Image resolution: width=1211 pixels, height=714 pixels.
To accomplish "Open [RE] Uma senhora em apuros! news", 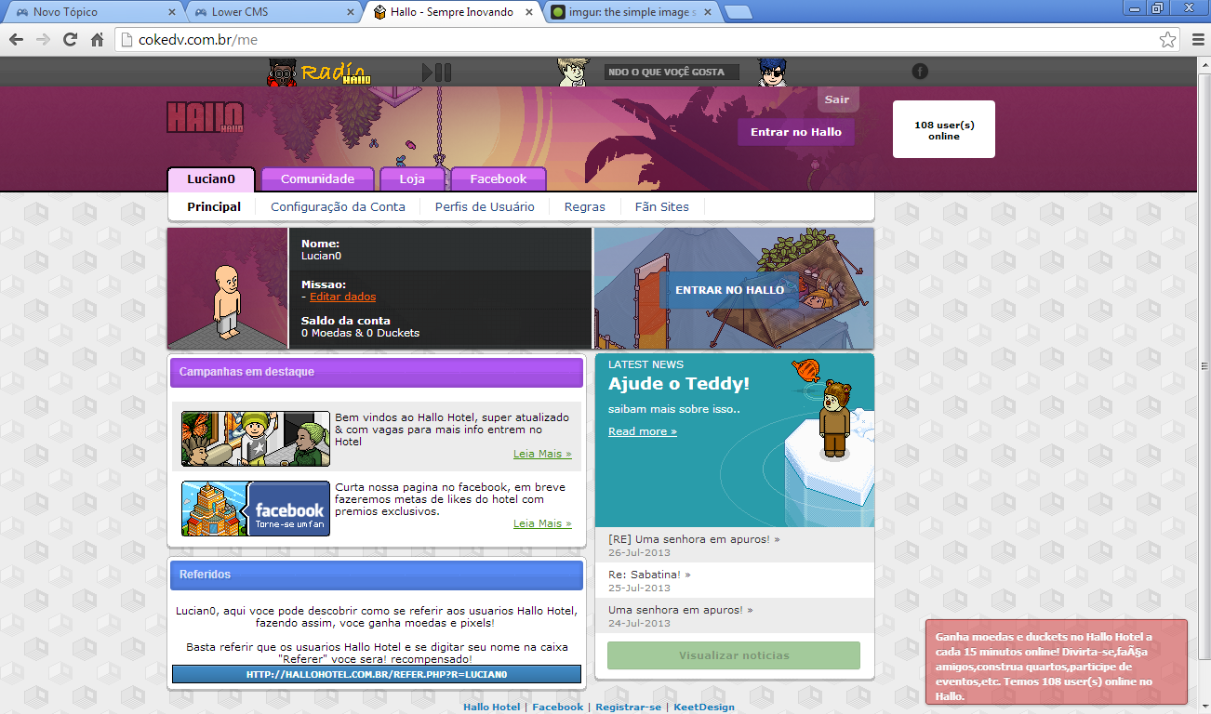I will click(694, 539).
